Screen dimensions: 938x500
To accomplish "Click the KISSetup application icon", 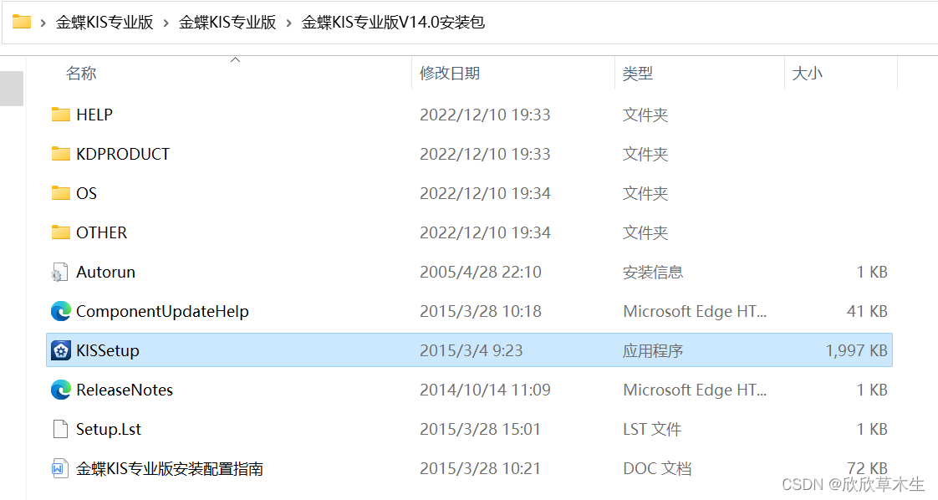I will coord(60,350).
